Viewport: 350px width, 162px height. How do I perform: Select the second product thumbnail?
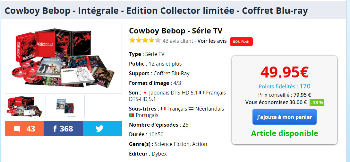pos(65,106)
